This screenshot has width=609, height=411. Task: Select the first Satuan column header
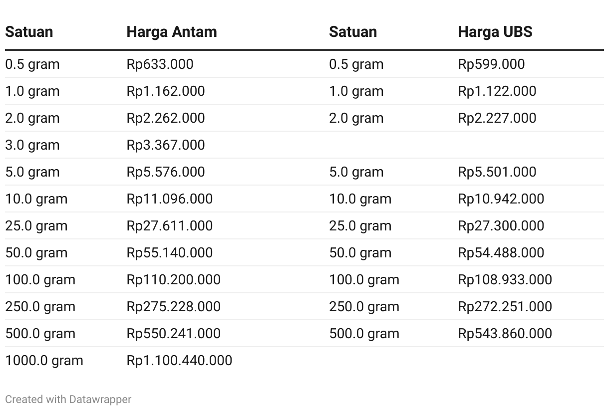(29, 32)
